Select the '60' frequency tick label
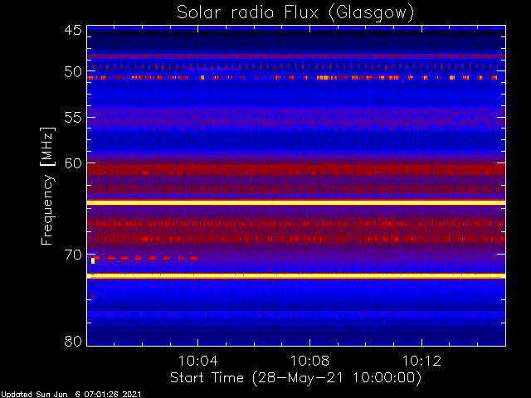The image size is (531, 398). [x=73, y=163]
